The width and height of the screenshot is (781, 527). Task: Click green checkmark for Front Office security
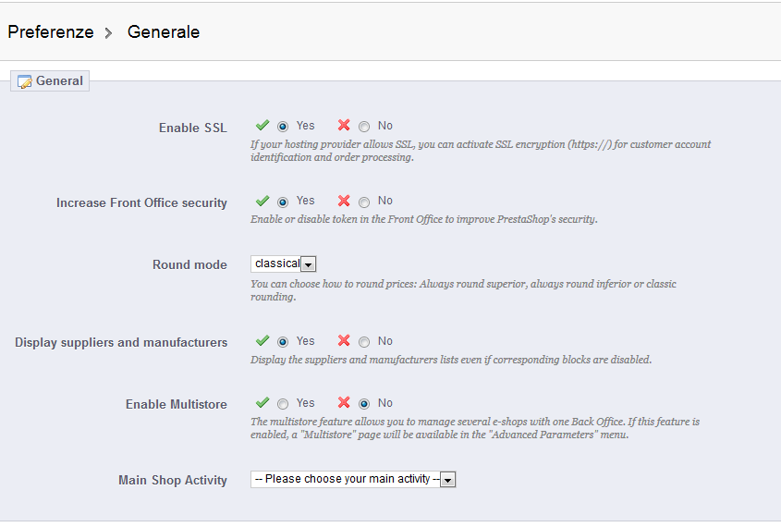click(262, 201)
